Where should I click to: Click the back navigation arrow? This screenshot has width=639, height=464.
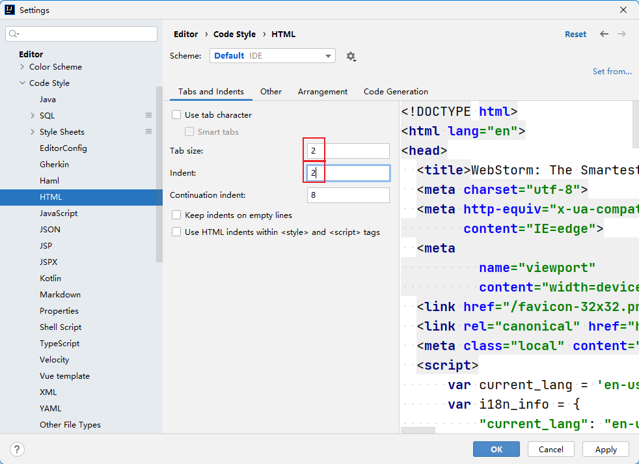pyautogui.click(x=604, y=34)
